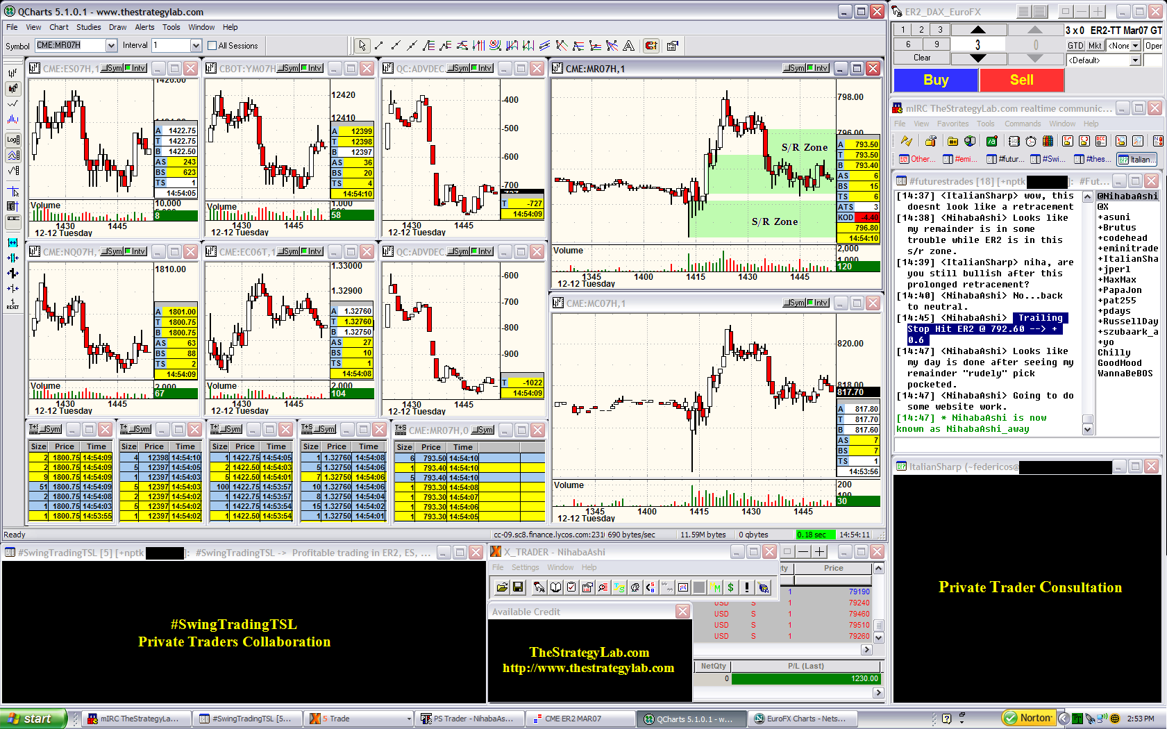1167x729 pixels.
Task: Open the Symbol CME:MR07H dropdown
Action: click(x=111, y=46)
